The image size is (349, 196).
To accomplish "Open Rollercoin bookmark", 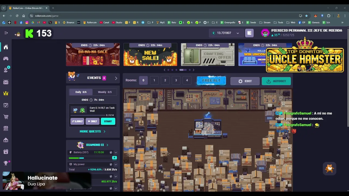I will (x=90, y=23).
